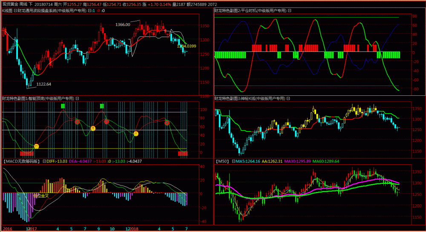
Task: Click the 1284.0399 value on main chart
Action: click(187, 46)
